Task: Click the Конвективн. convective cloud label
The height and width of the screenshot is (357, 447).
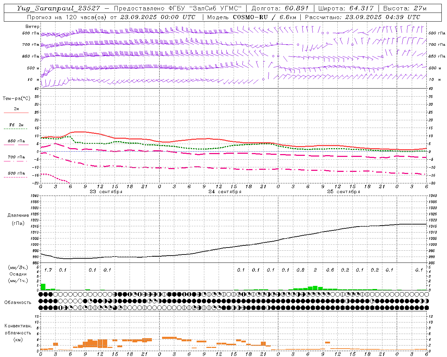Action: coord(18,326)
